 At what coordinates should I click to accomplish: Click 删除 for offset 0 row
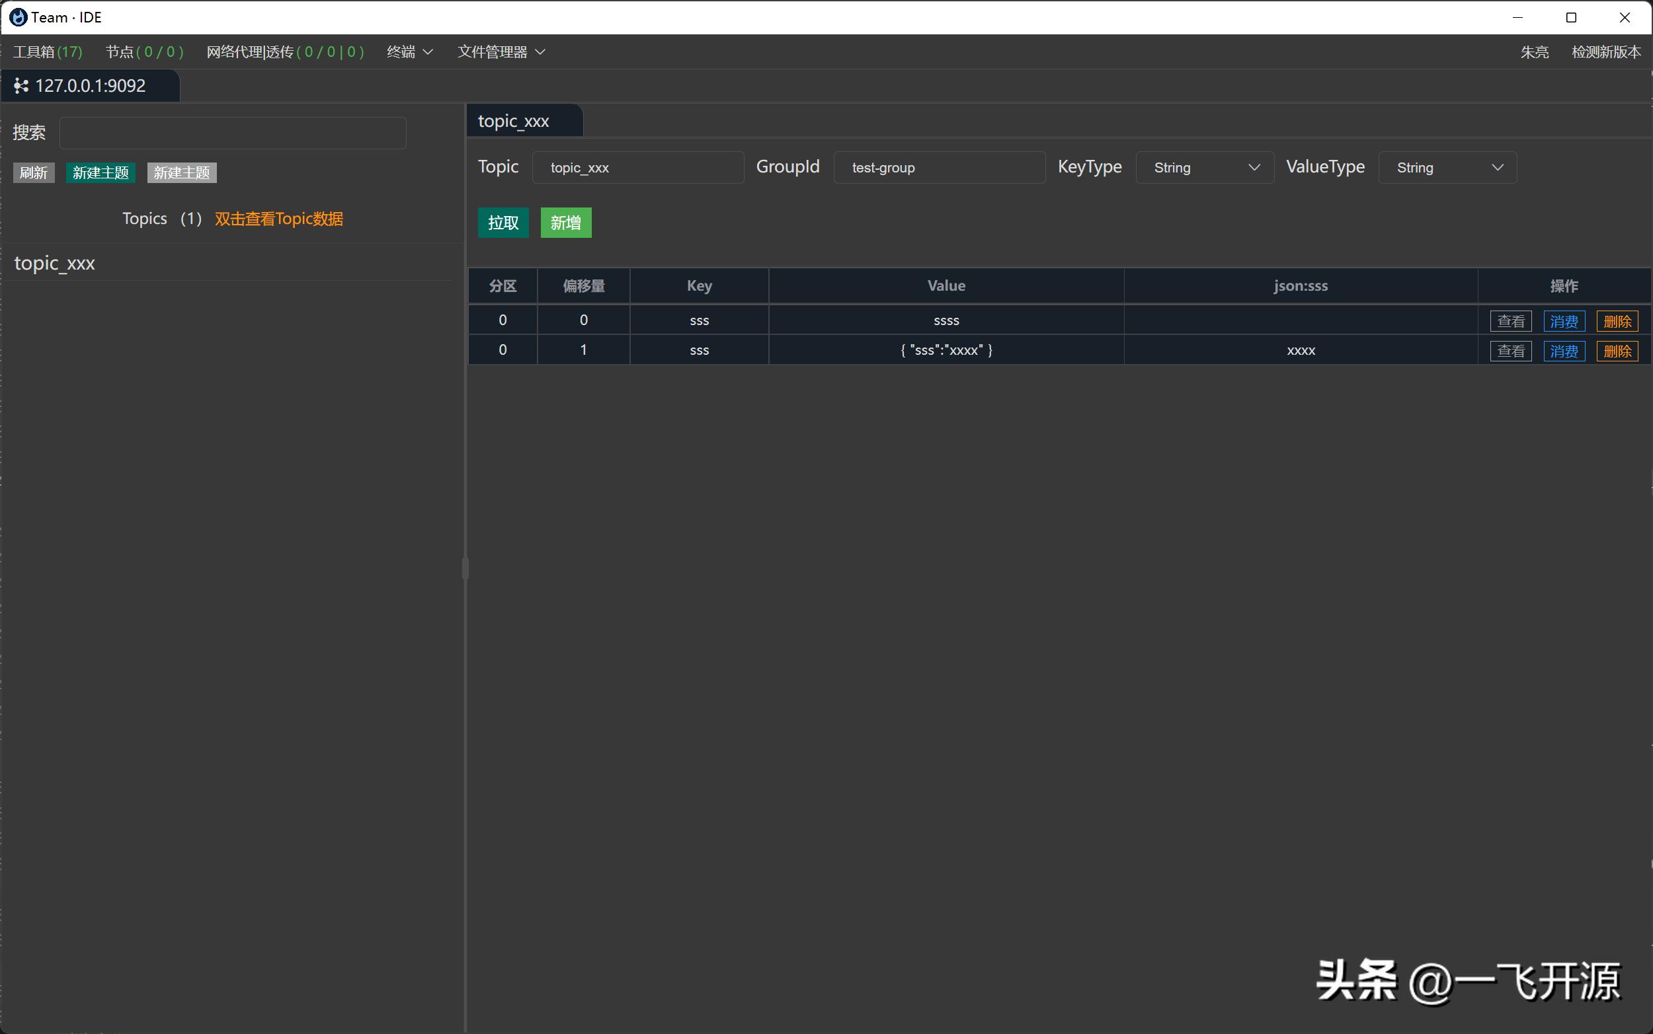pyautogui.click(x=1617, y=321)
